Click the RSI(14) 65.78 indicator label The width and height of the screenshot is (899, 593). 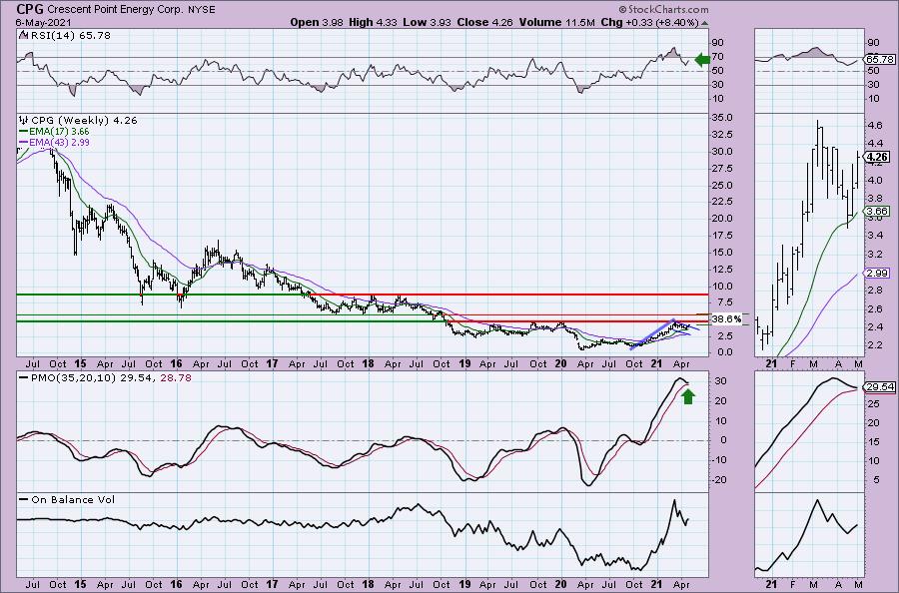[x=69, y=36]
